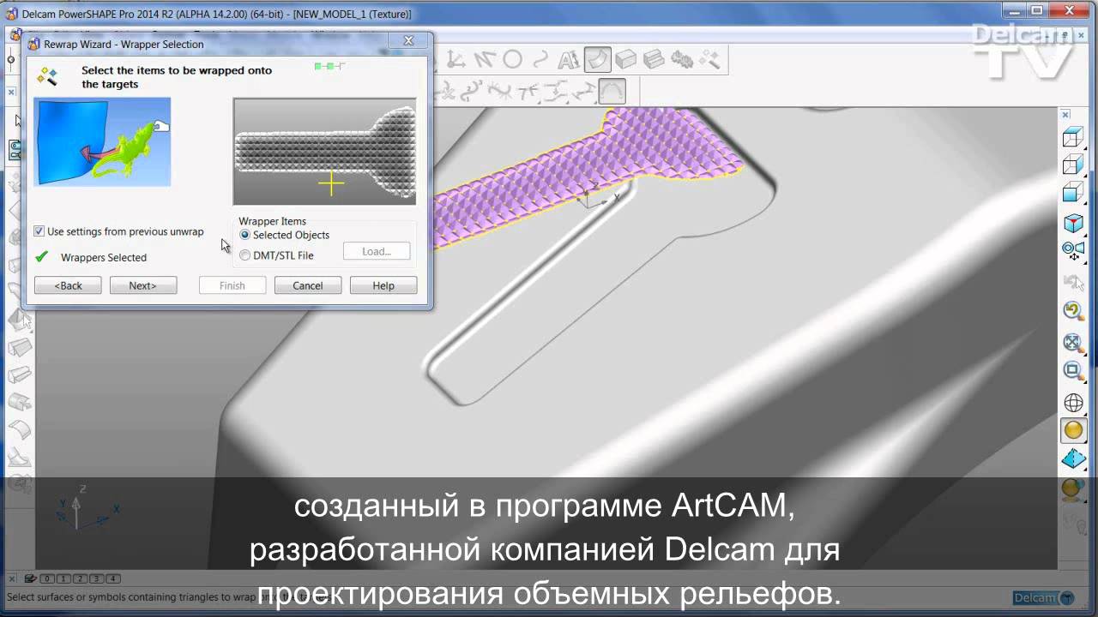Open the dynamic view camera tool

tap(1073, 251)
